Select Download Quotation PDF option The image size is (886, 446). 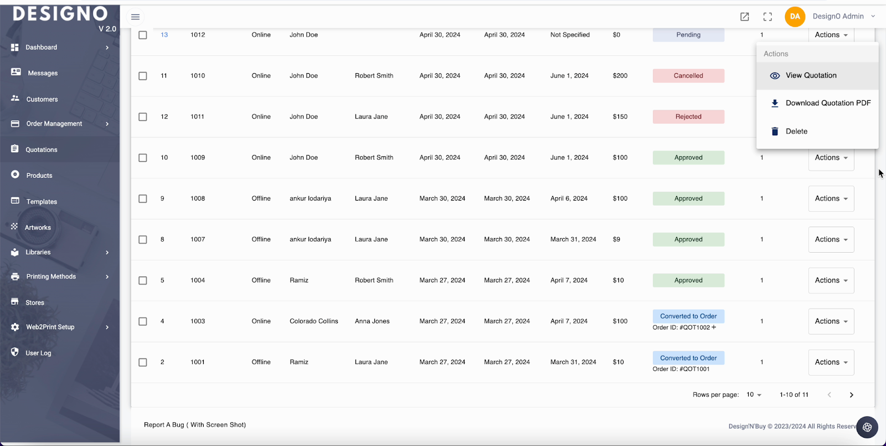827,103
